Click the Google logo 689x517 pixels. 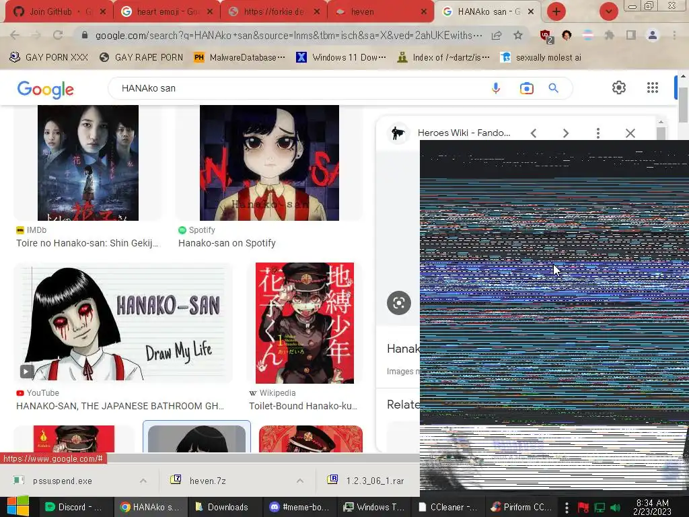[45, 90]
